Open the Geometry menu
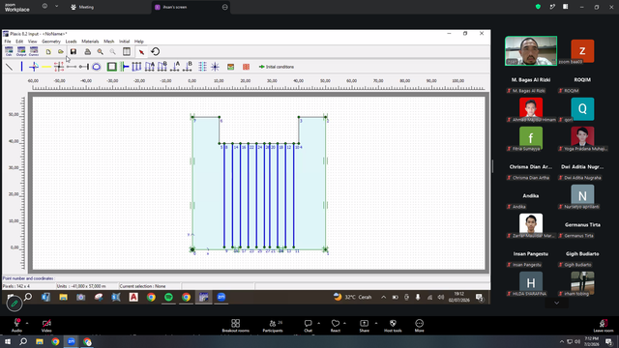Image resolution: width=619 pixels, height=348 pixels. click(x=51, y=42)
